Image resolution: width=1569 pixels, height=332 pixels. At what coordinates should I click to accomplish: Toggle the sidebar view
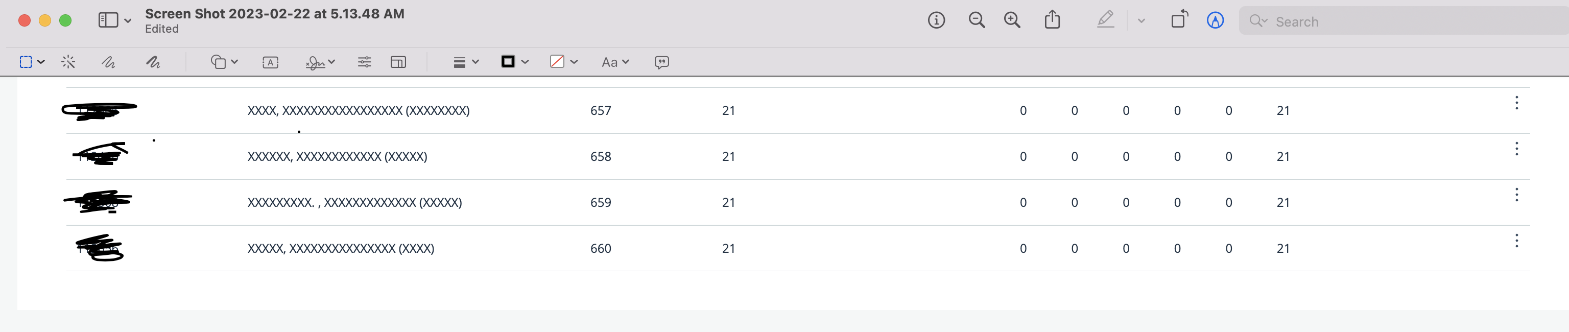click(108, 19)
